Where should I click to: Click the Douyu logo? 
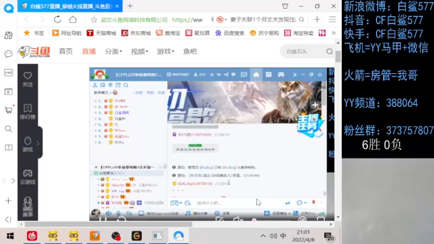coord(34,52)
